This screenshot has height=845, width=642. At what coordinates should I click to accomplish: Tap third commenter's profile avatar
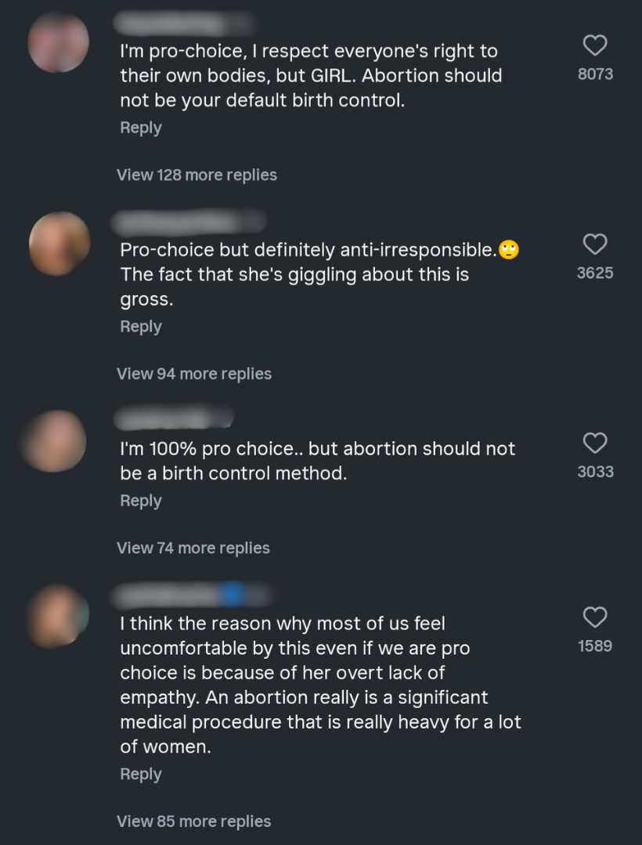coord(55,441)
